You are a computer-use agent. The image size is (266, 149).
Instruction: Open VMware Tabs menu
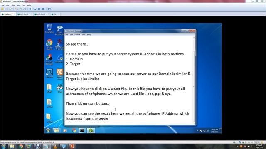tap(24, 5)
